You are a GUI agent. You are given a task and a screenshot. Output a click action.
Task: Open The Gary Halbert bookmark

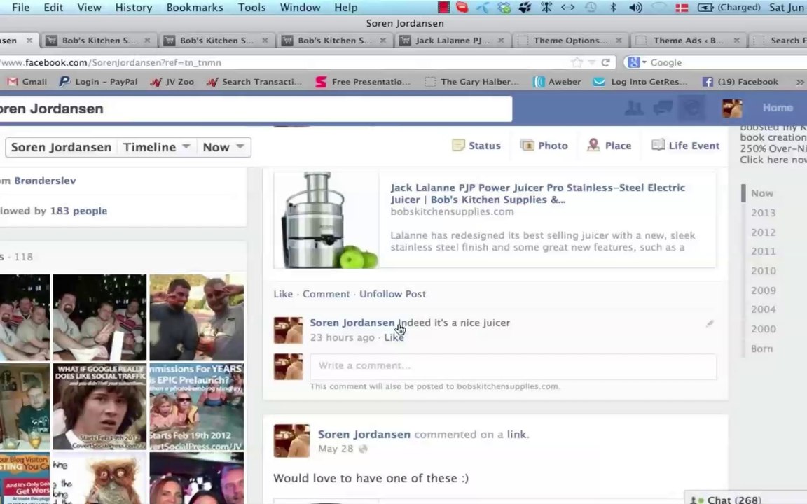pos(472,82)
